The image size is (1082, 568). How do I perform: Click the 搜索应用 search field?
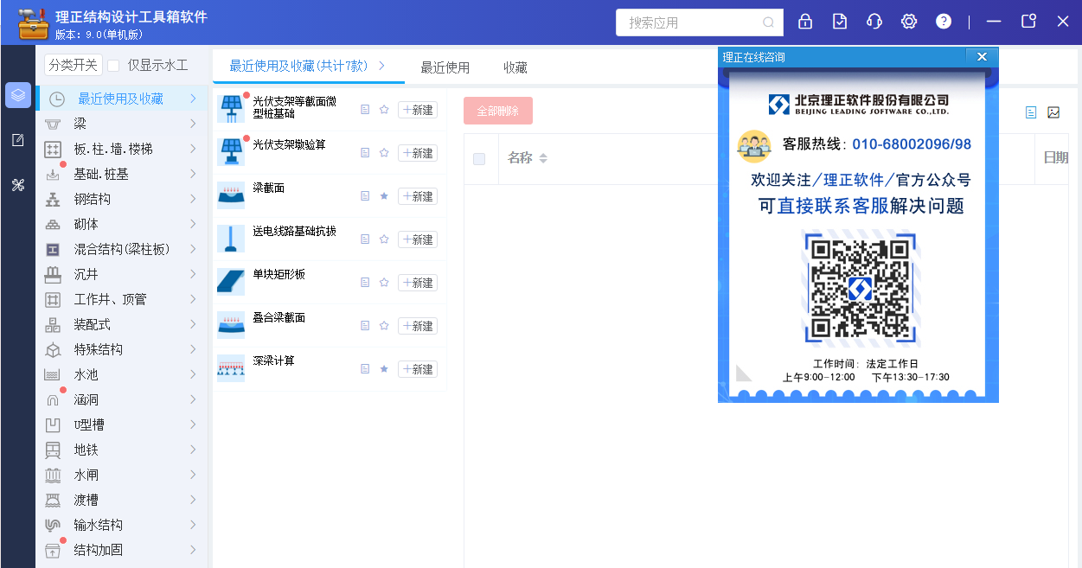click(x=688, y=22)
